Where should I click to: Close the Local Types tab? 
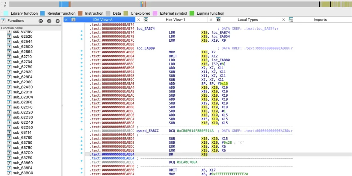click(211, 20)
